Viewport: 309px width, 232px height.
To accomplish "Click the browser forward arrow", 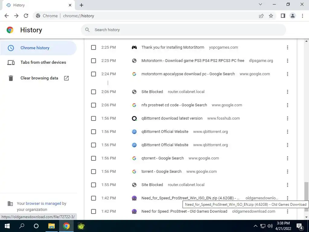I will [16, 16].
